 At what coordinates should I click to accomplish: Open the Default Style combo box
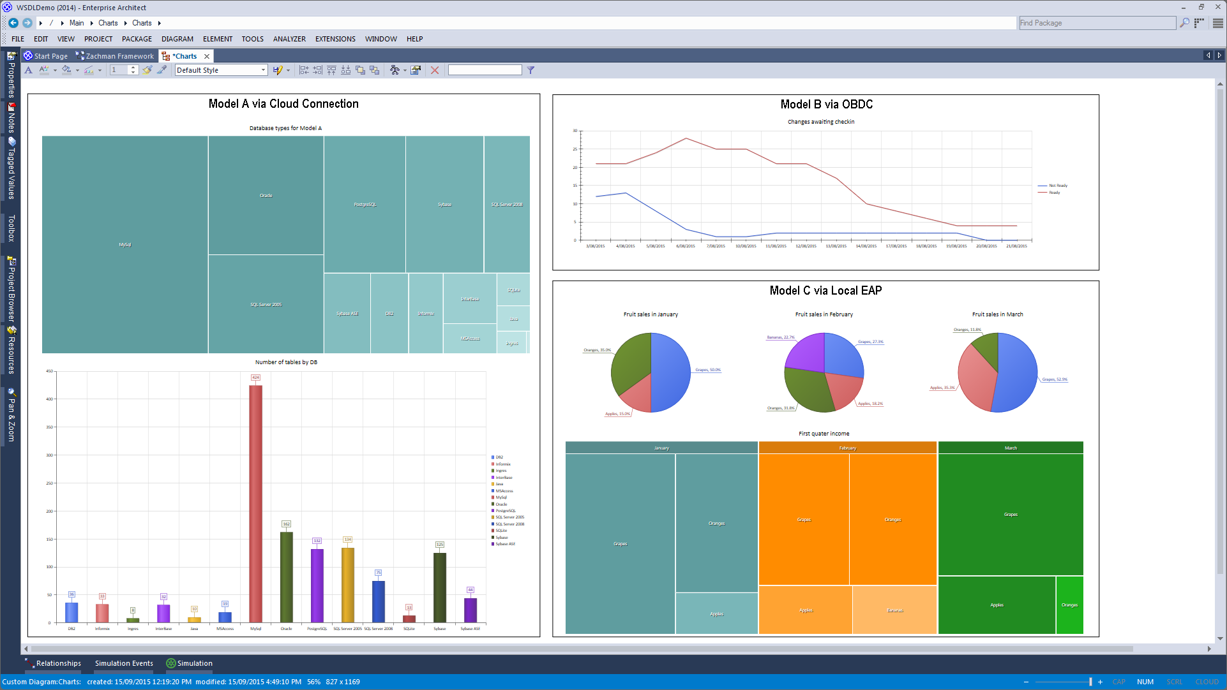(221, 70)
